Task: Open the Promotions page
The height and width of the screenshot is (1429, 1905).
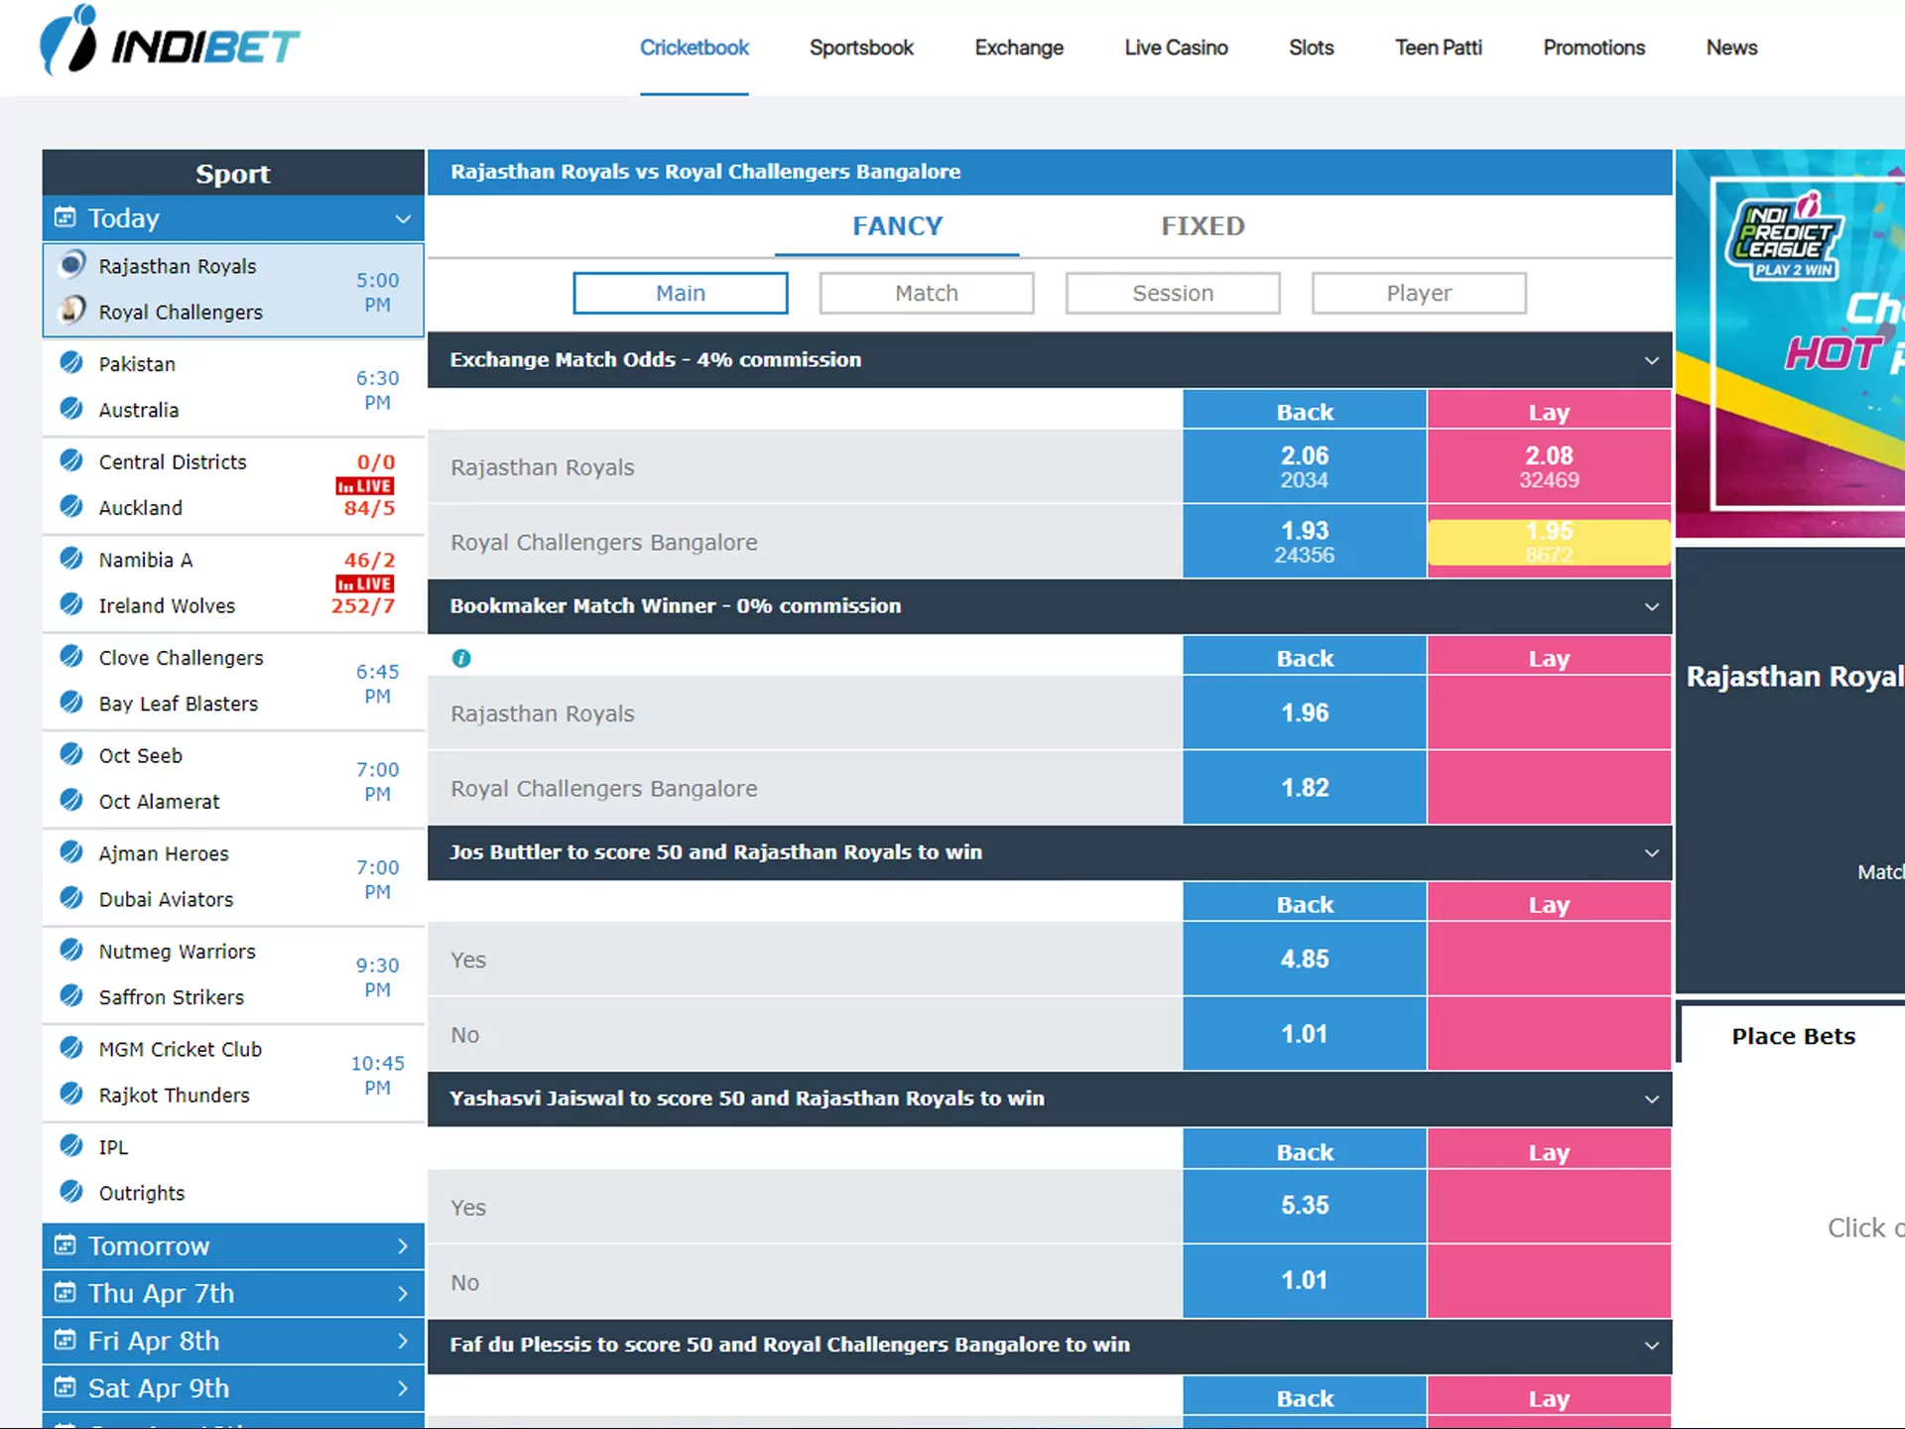Action: pos(1593,48)
